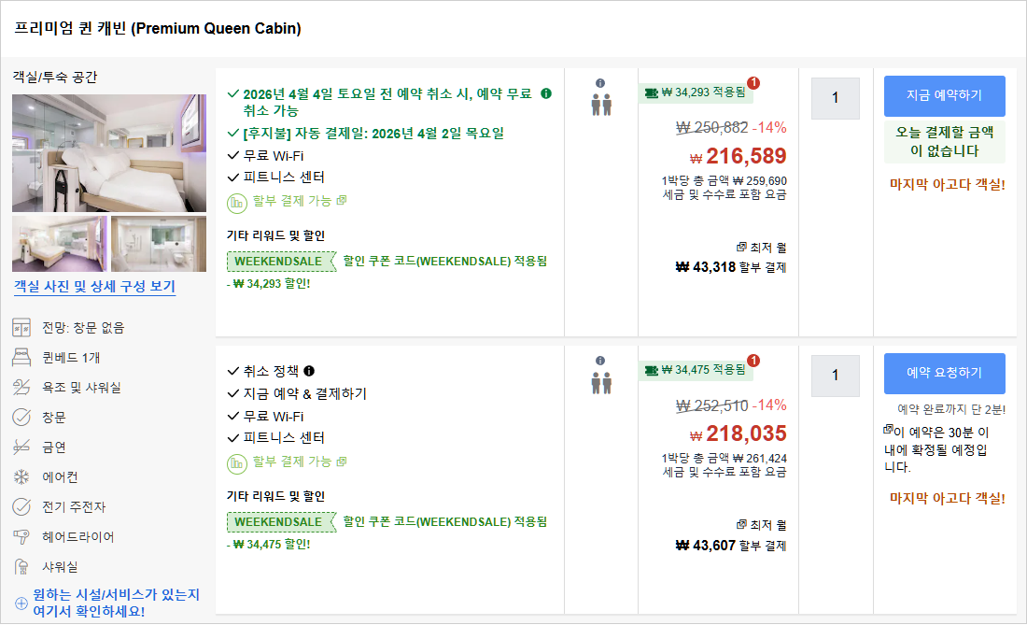
Task: Open room quantity dropdown for second offer
Action: point(835,376)
